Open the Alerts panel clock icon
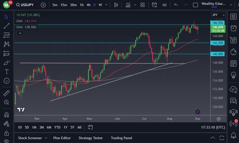This screenshot has height=143, width=239. (x=233, y=28)
